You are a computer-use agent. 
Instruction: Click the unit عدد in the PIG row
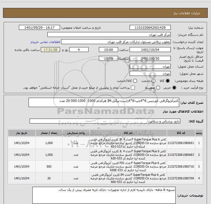click(x=76, y=166)
